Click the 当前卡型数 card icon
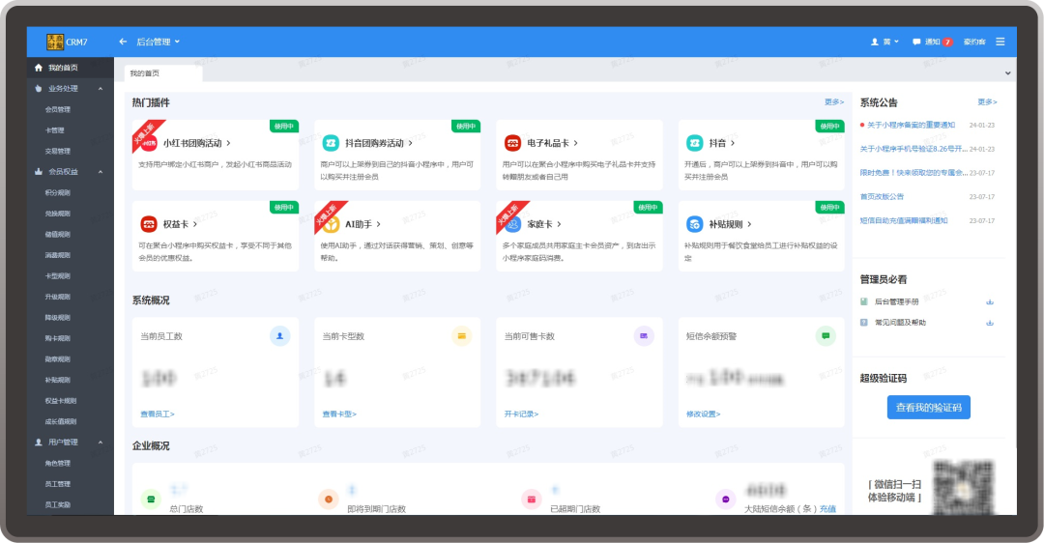This screenshot has width=1044, height=543. click(x=461, y=336)
